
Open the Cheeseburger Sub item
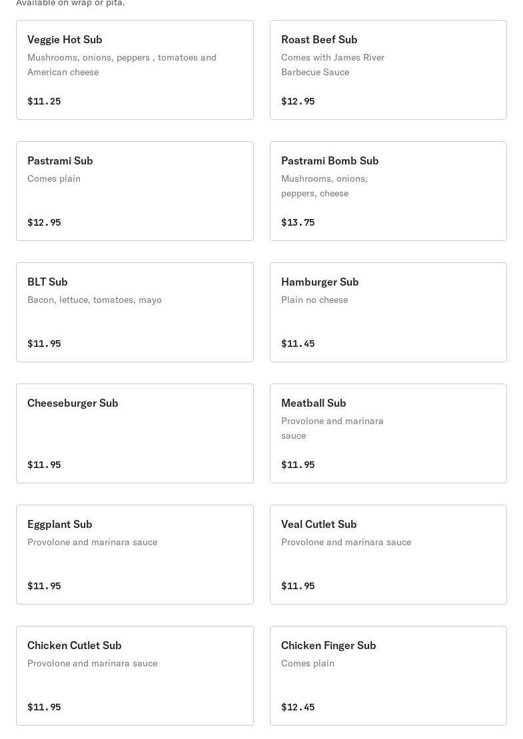(135, 433)
